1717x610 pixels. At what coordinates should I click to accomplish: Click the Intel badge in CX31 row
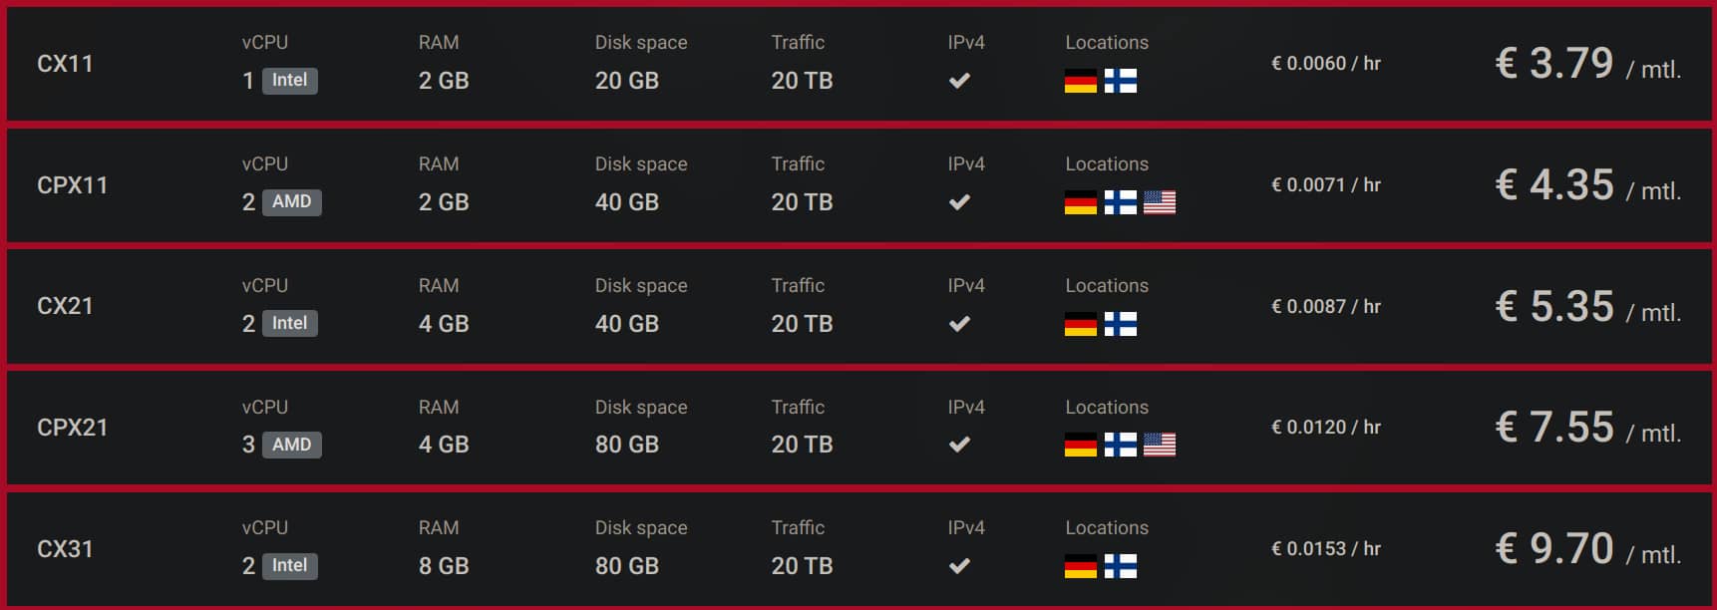[289, 566]
